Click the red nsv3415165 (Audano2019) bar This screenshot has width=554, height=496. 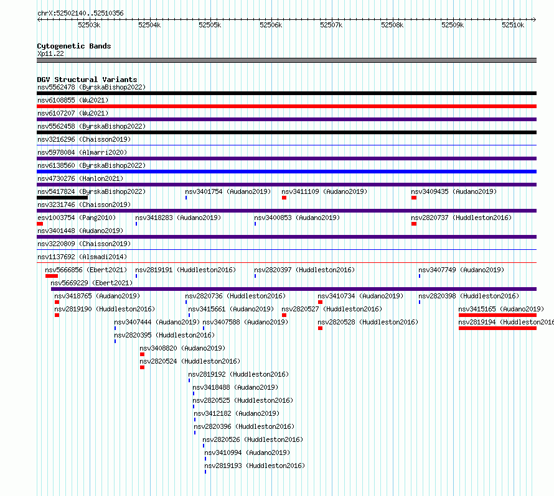498,315
